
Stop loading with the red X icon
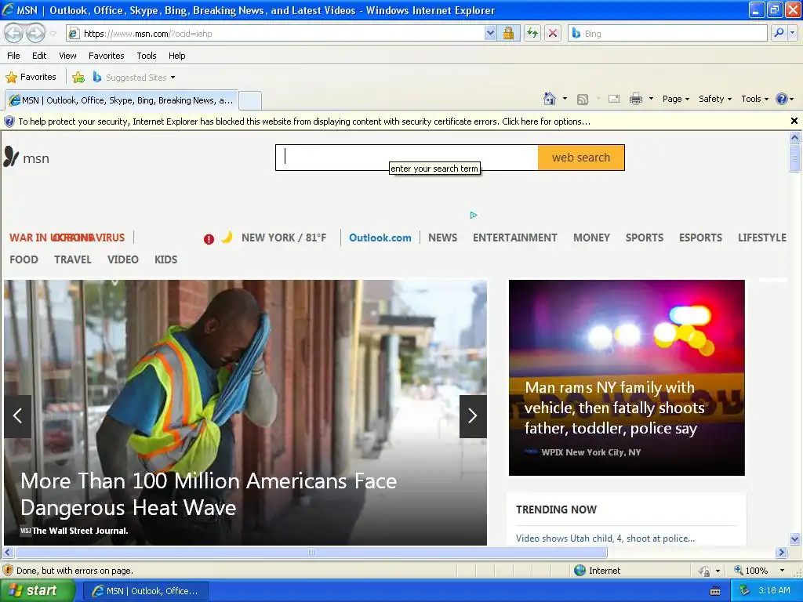(553, 33)
